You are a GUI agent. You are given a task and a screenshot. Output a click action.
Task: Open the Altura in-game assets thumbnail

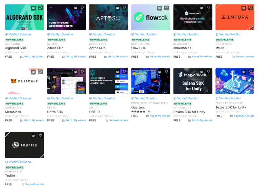(x=67, y=17)
